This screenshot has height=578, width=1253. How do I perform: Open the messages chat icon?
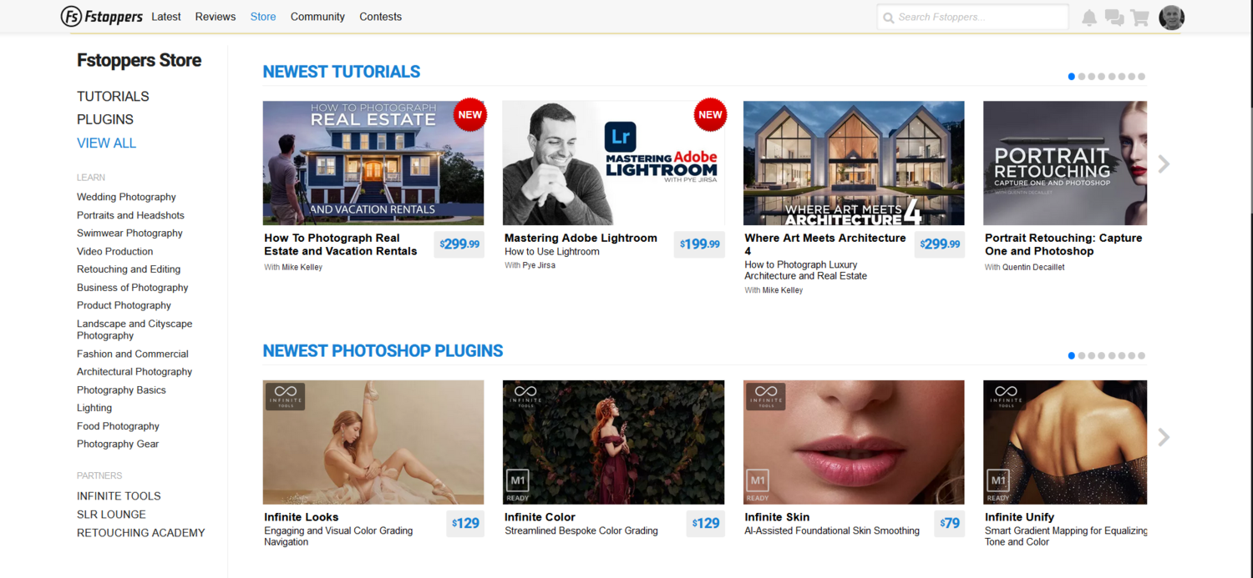click(1114, 18)
